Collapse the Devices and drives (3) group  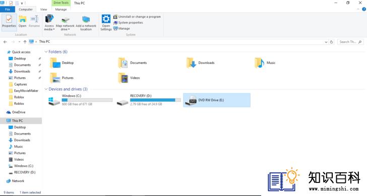[46, 89]
